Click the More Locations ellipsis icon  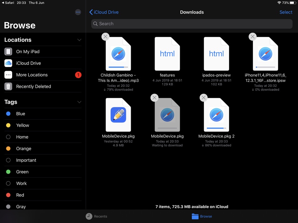point(8,75)
